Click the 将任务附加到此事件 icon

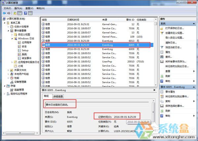162,97
